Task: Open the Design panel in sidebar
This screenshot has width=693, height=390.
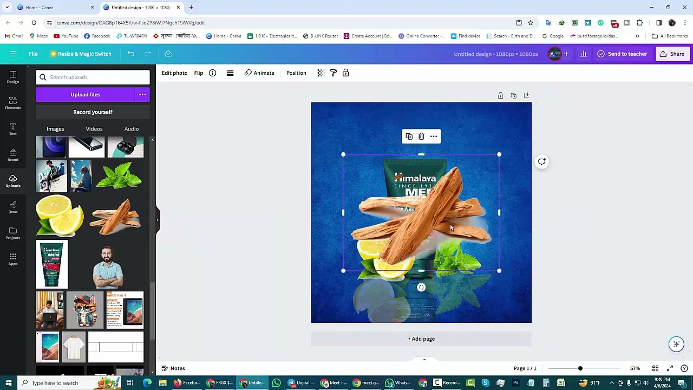Action: [13, 77]
